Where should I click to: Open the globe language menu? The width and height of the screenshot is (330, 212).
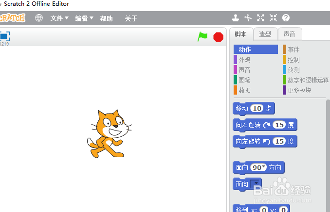(x=39, y=18)
